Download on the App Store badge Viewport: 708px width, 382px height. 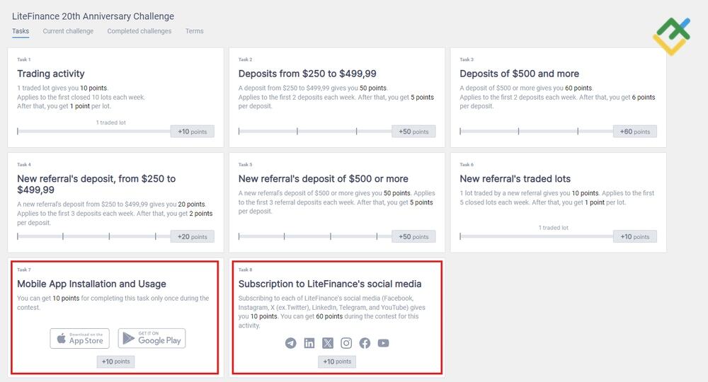coord(79,338)
